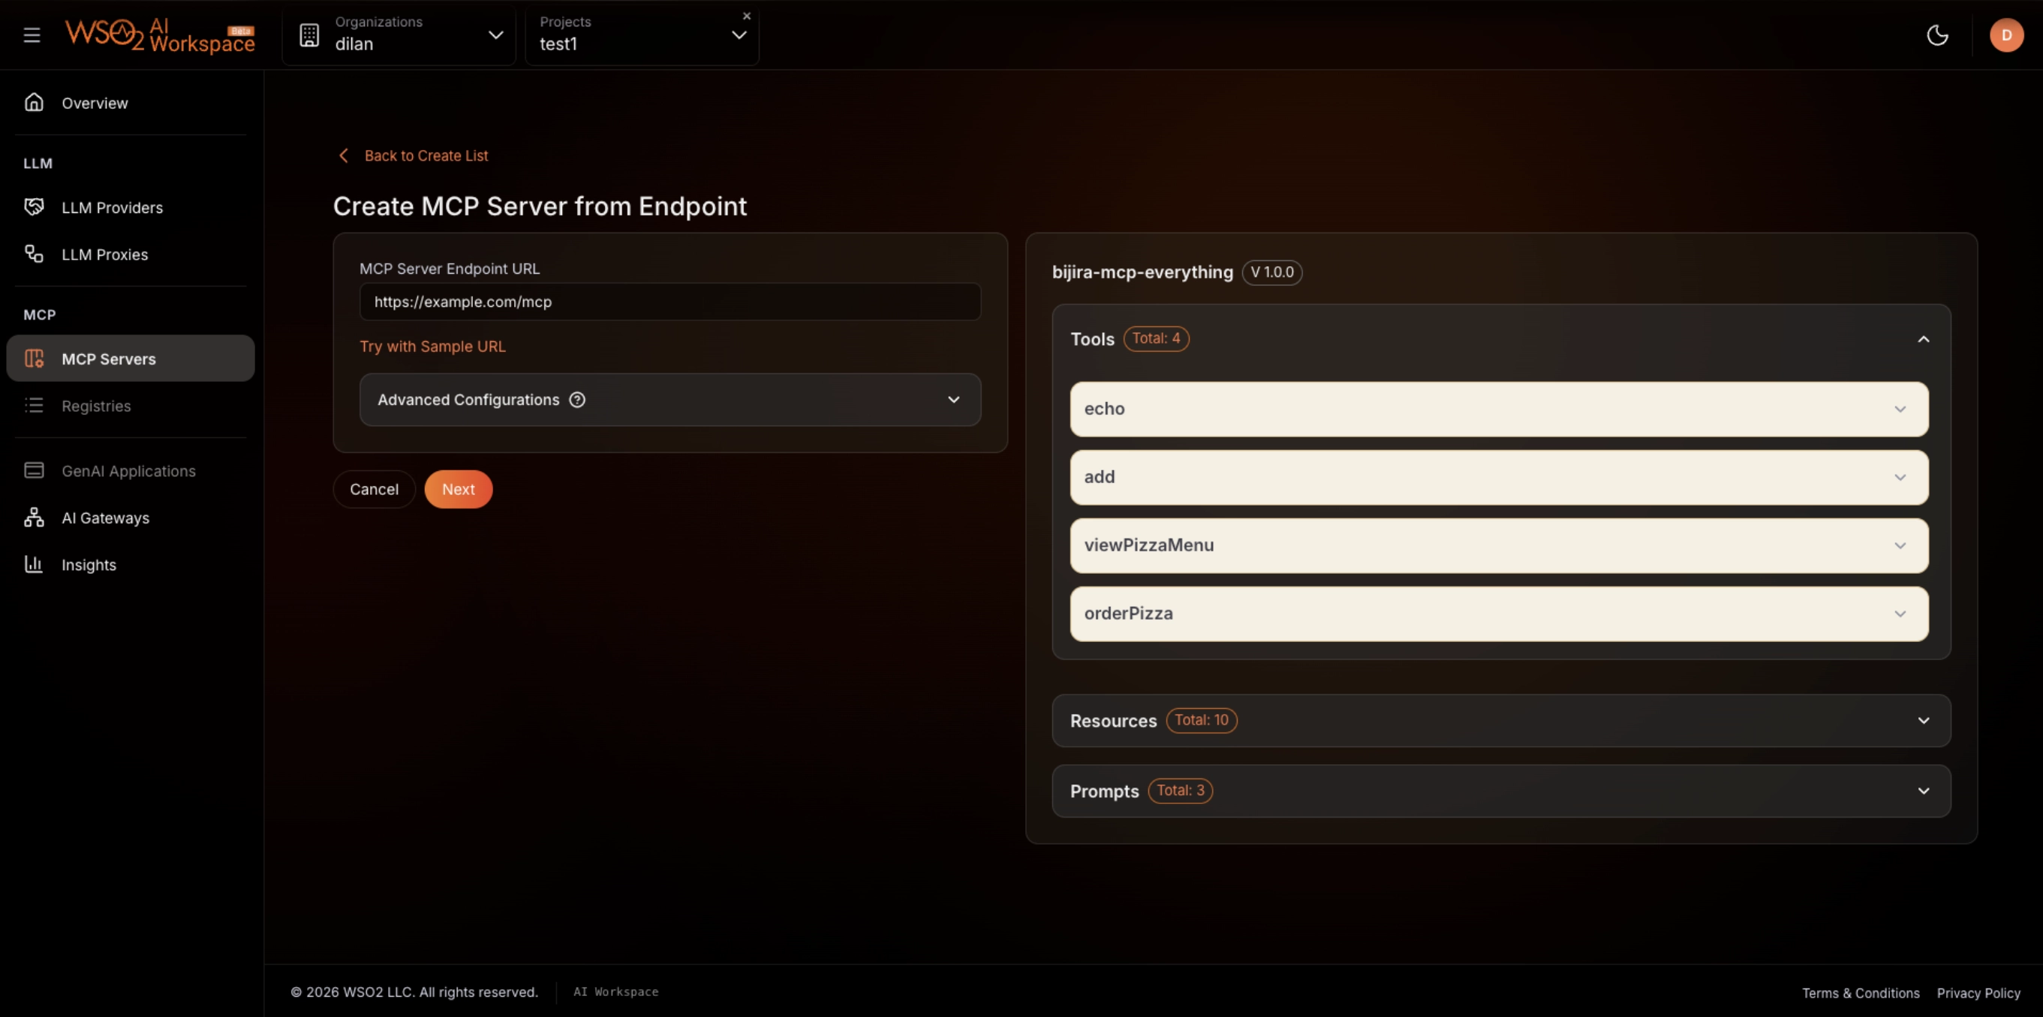Expand the Resources section
The image size is (2043, 1017).
pos(1924,721)
